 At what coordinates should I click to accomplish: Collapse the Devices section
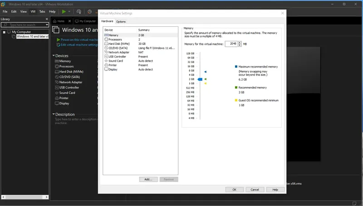point(54,56)
